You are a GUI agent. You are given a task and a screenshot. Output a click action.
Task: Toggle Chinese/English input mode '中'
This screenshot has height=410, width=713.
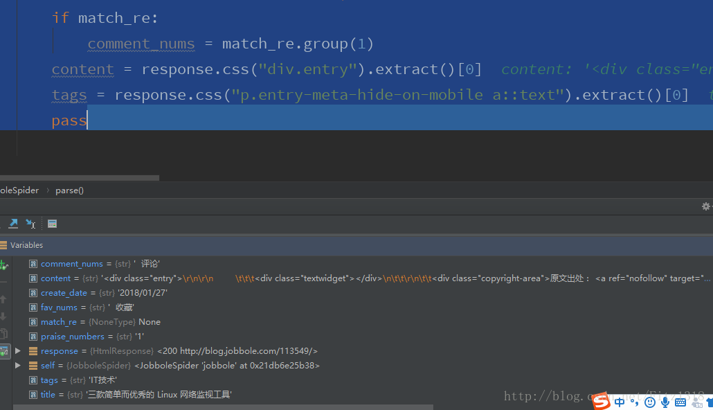point(620,402)
